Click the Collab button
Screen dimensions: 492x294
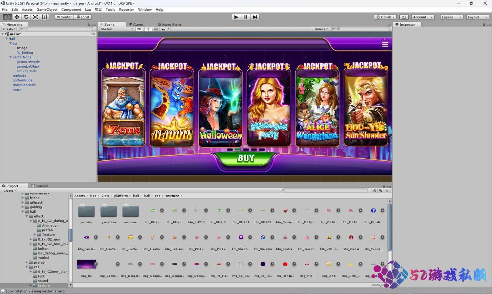click(x=385, y=17)
